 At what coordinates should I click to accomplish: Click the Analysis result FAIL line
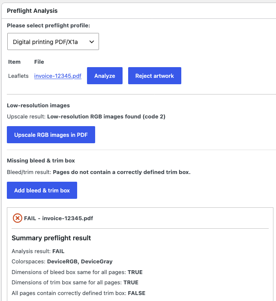pyautogui.click(x=38, y=251)
